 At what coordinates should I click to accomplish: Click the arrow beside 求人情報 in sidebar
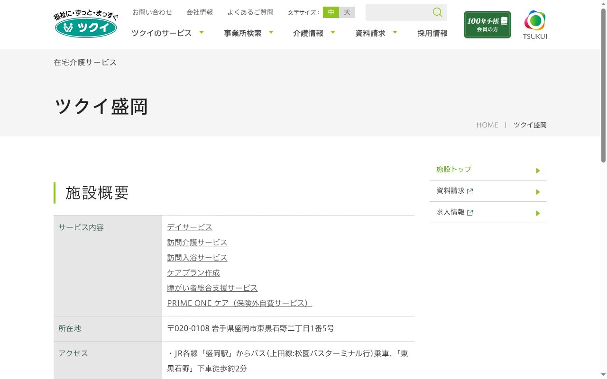tap(538, 213)
